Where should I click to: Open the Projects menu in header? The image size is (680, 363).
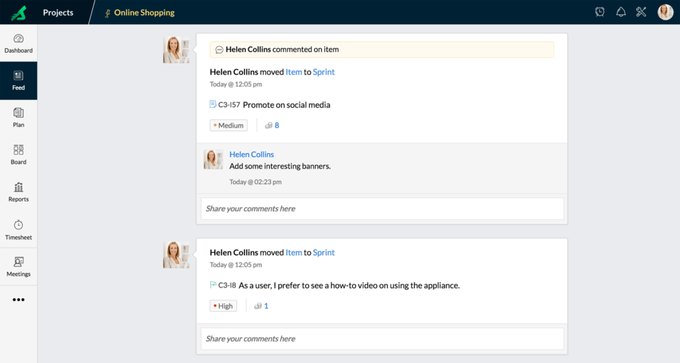coord(58,13)
